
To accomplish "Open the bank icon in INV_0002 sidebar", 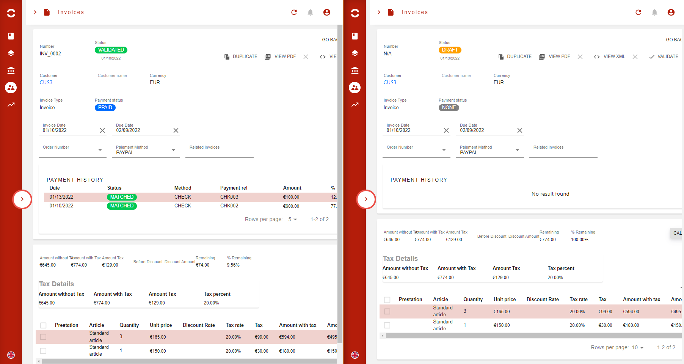I will tap(11, 71).
